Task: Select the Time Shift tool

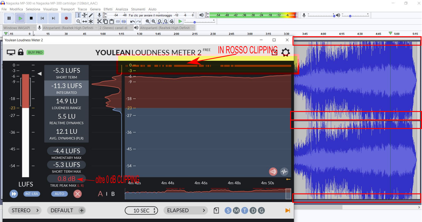Action: [x=85, y=21]
